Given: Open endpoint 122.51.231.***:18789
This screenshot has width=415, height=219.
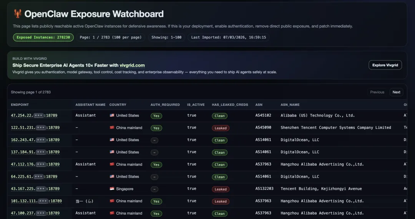Looking at the screenshot, I should [35, 128].
